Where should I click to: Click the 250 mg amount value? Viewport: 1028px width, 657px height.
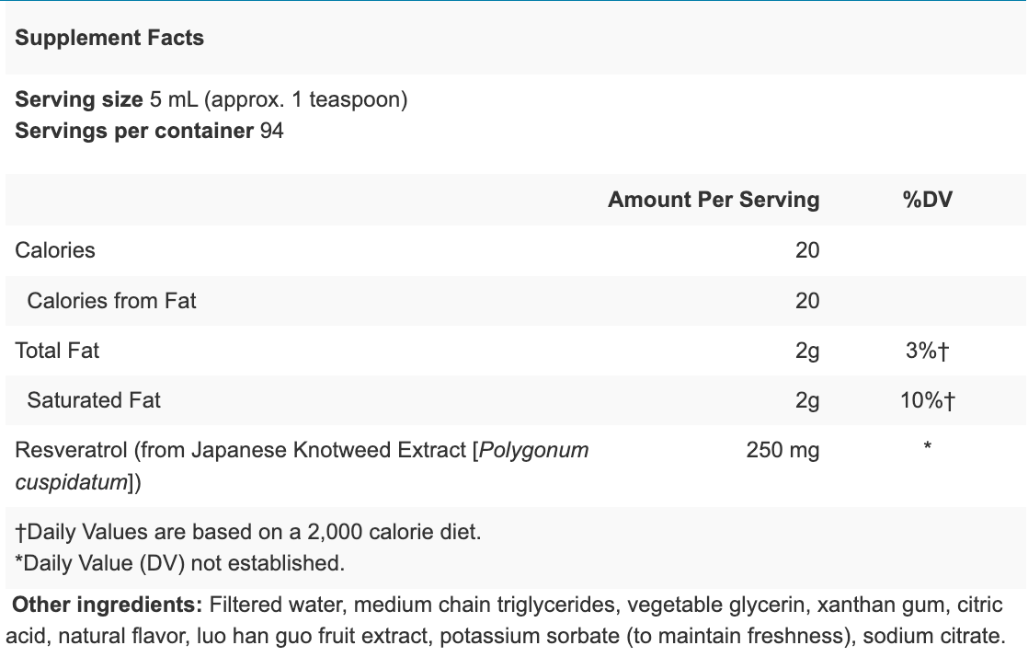[782, 451]
